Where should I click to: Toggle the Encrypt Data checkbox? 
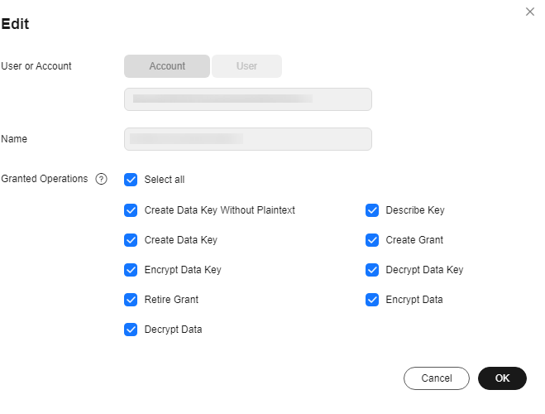[x=372, y=300]
